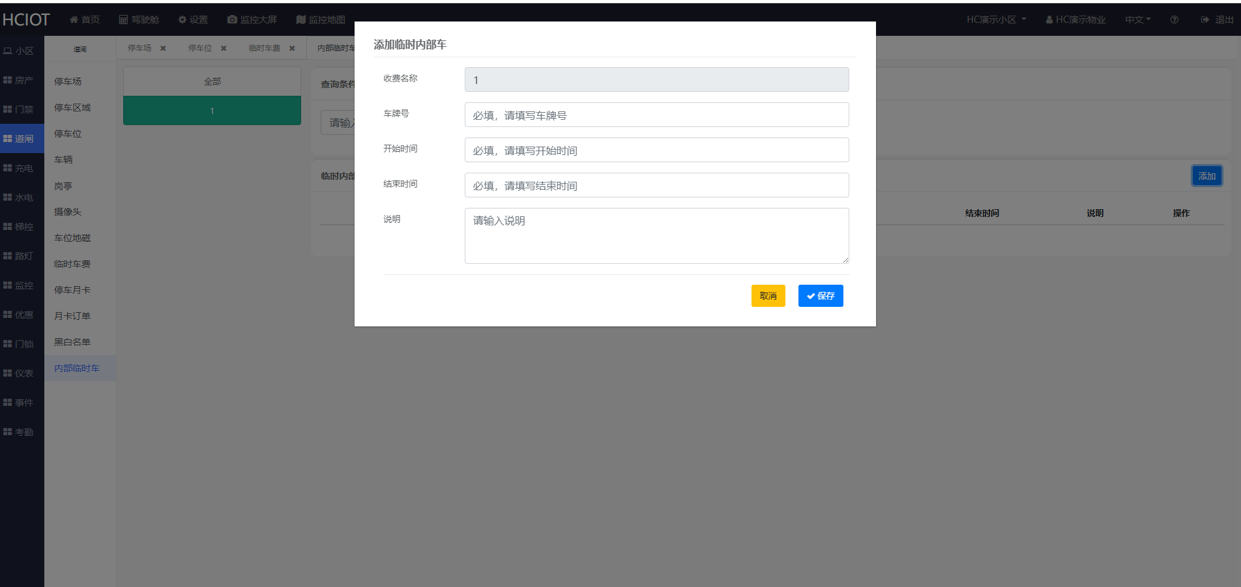Click the help question mark icon
The width and height of the screenshot is (1241, 587).
(x=1174, y=20)
